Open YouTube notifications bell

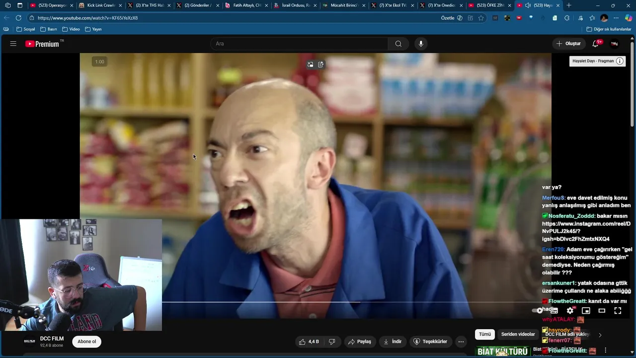pyautogui.click(x=596, y=44)
